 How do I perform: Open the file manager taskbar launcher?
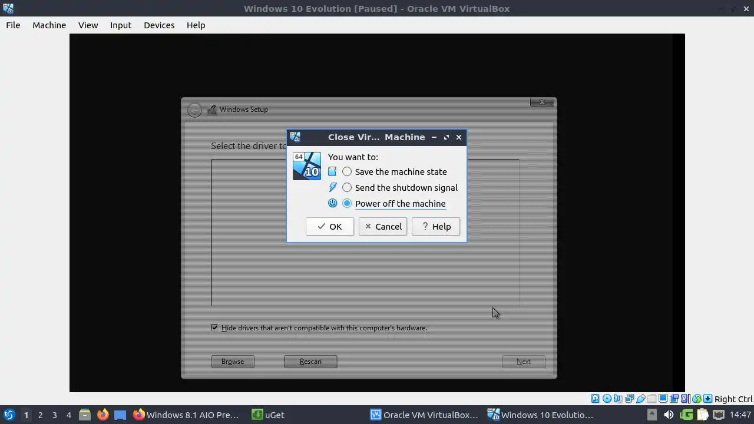[85, 415]
